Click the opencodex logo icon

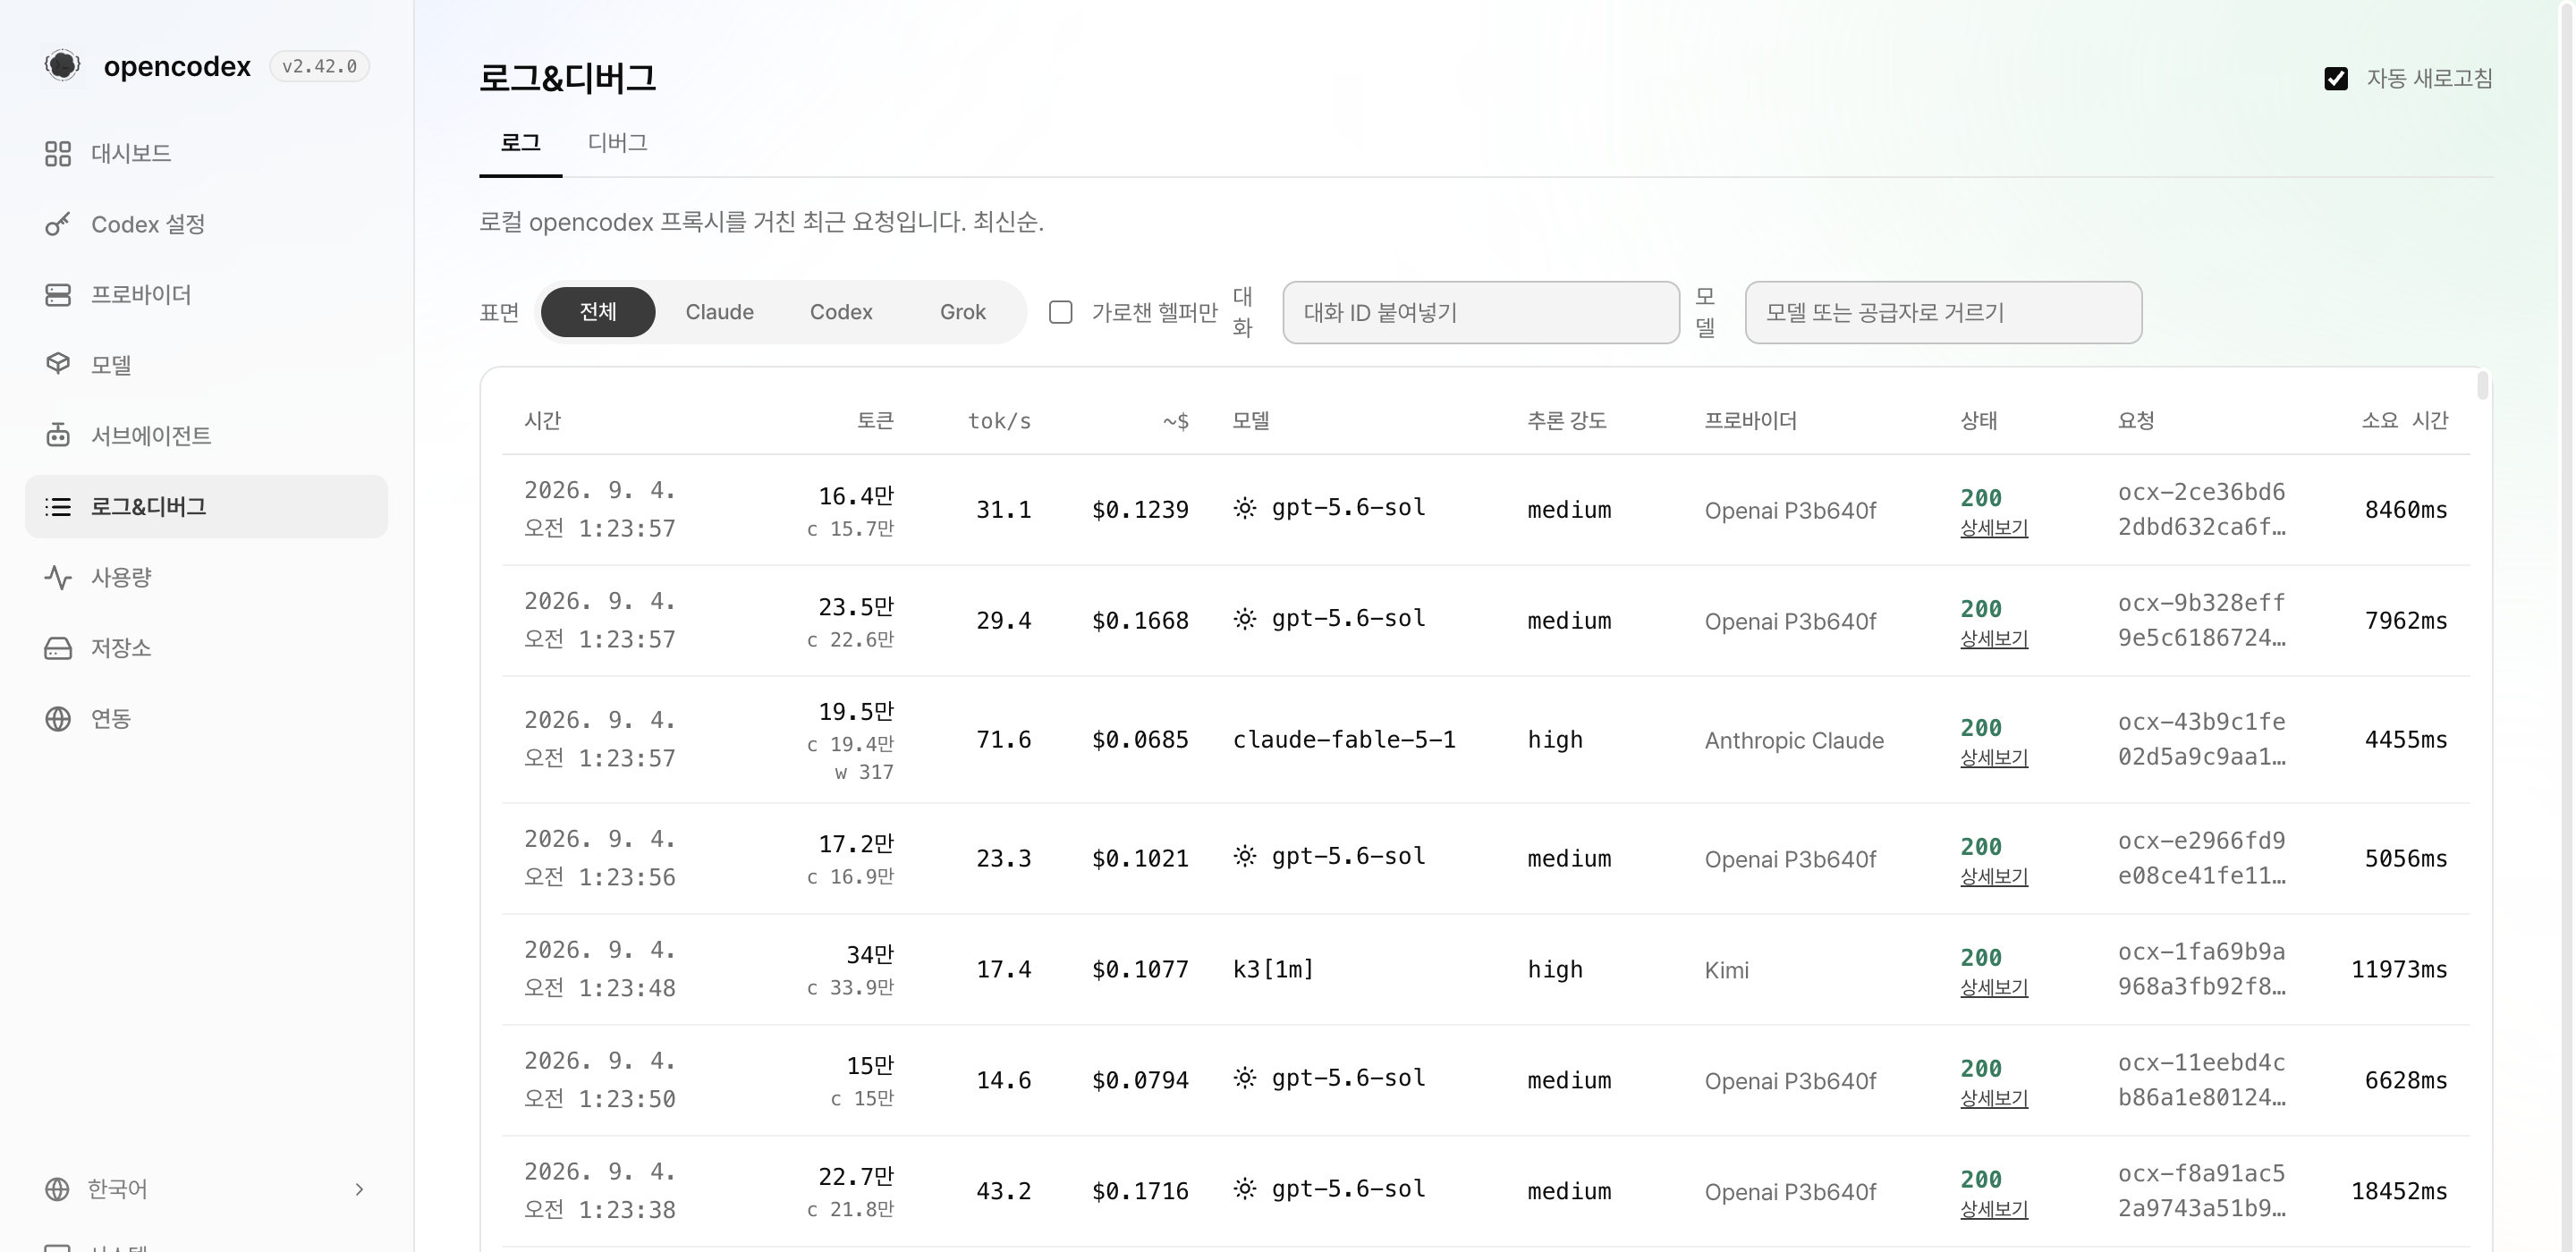point(62,65)
